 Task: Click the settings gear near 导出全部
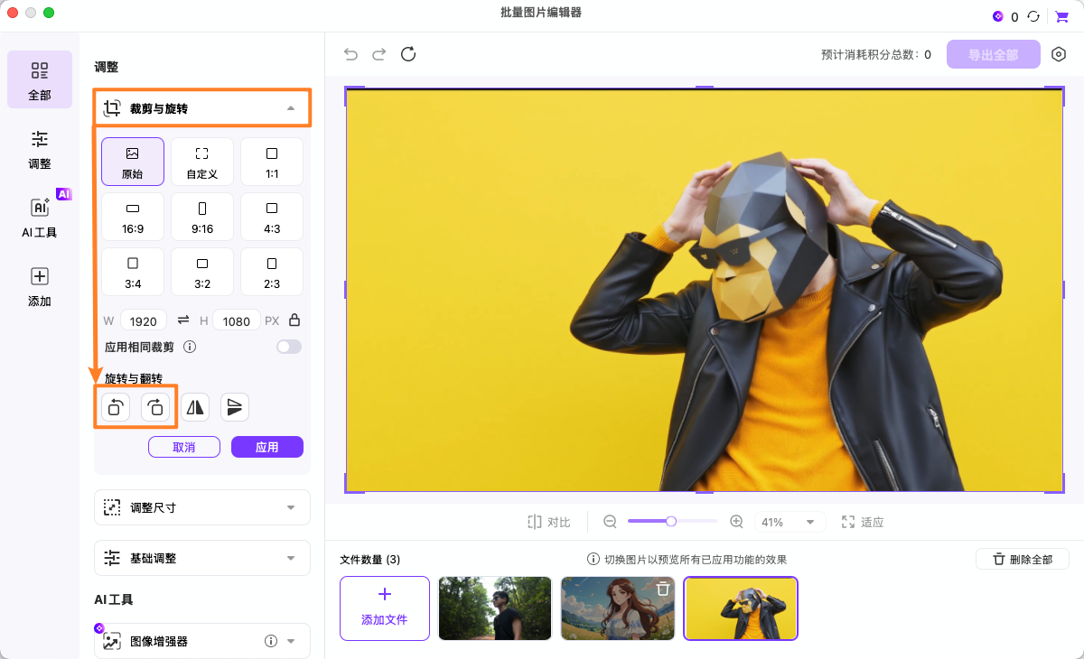click(1059, 54)
